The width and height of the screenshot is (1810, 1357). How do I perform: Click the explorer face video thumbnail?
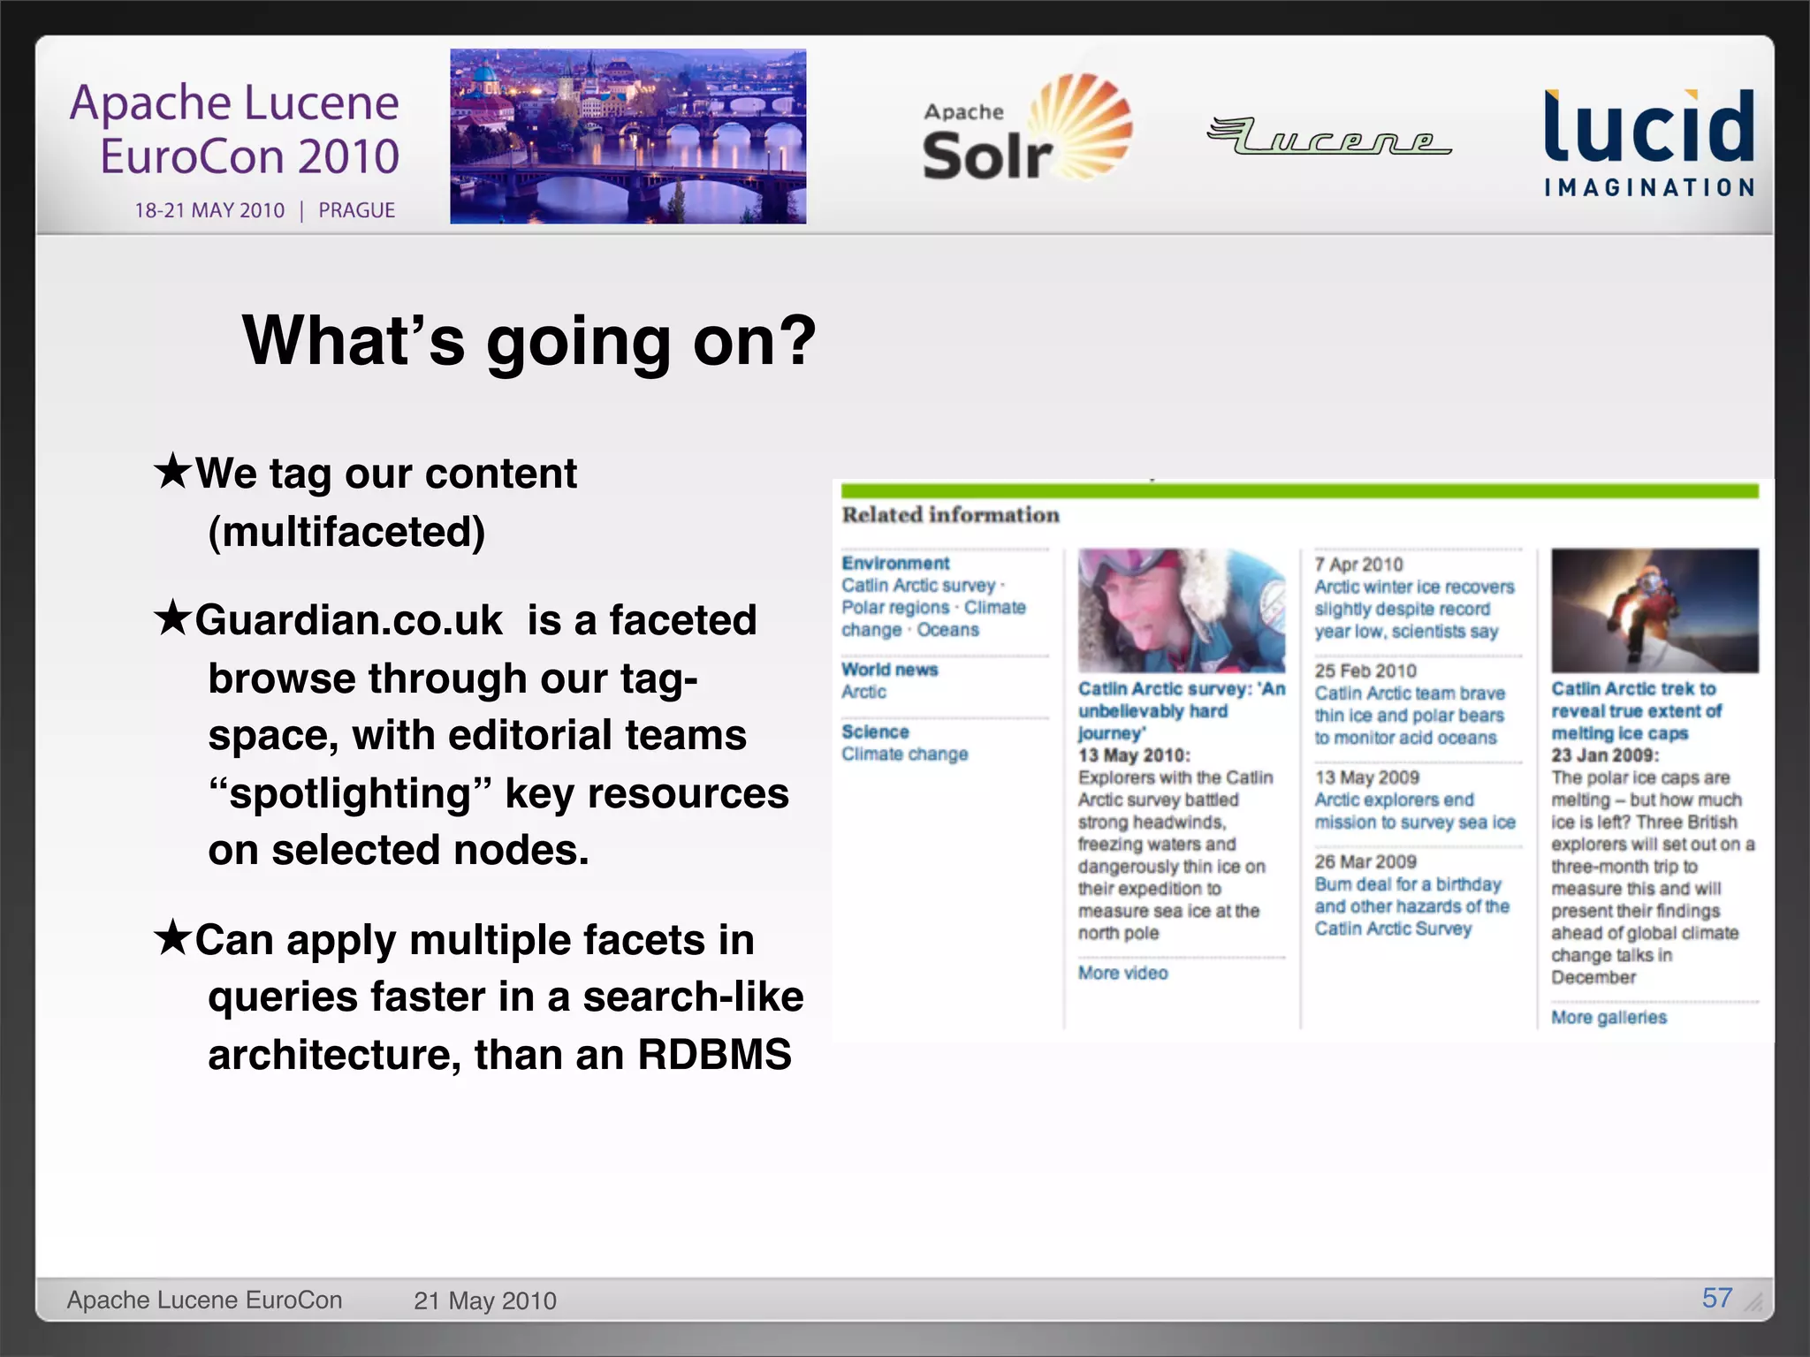1182,610
